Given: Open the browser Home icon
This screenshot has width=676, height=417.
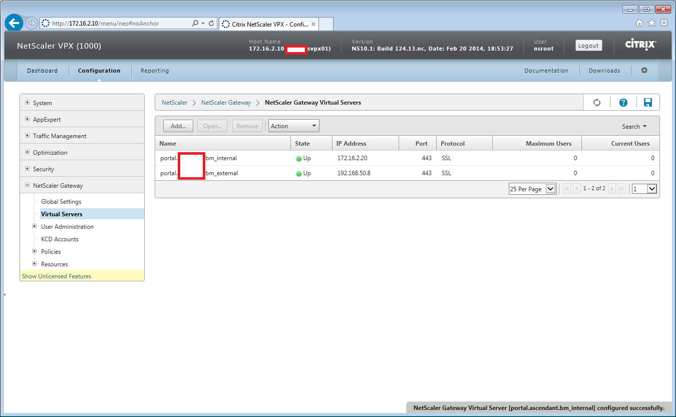Looking at the screenshot, I should 639,23.
